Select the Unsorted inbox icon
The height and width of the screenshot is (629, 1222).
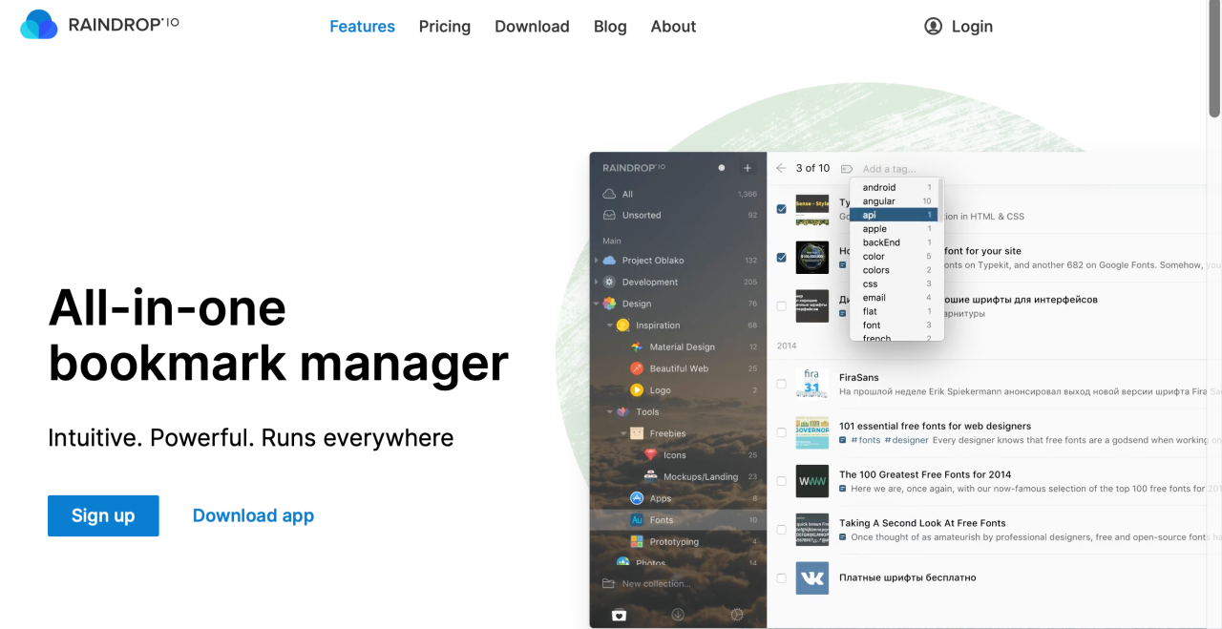(608, 216)
